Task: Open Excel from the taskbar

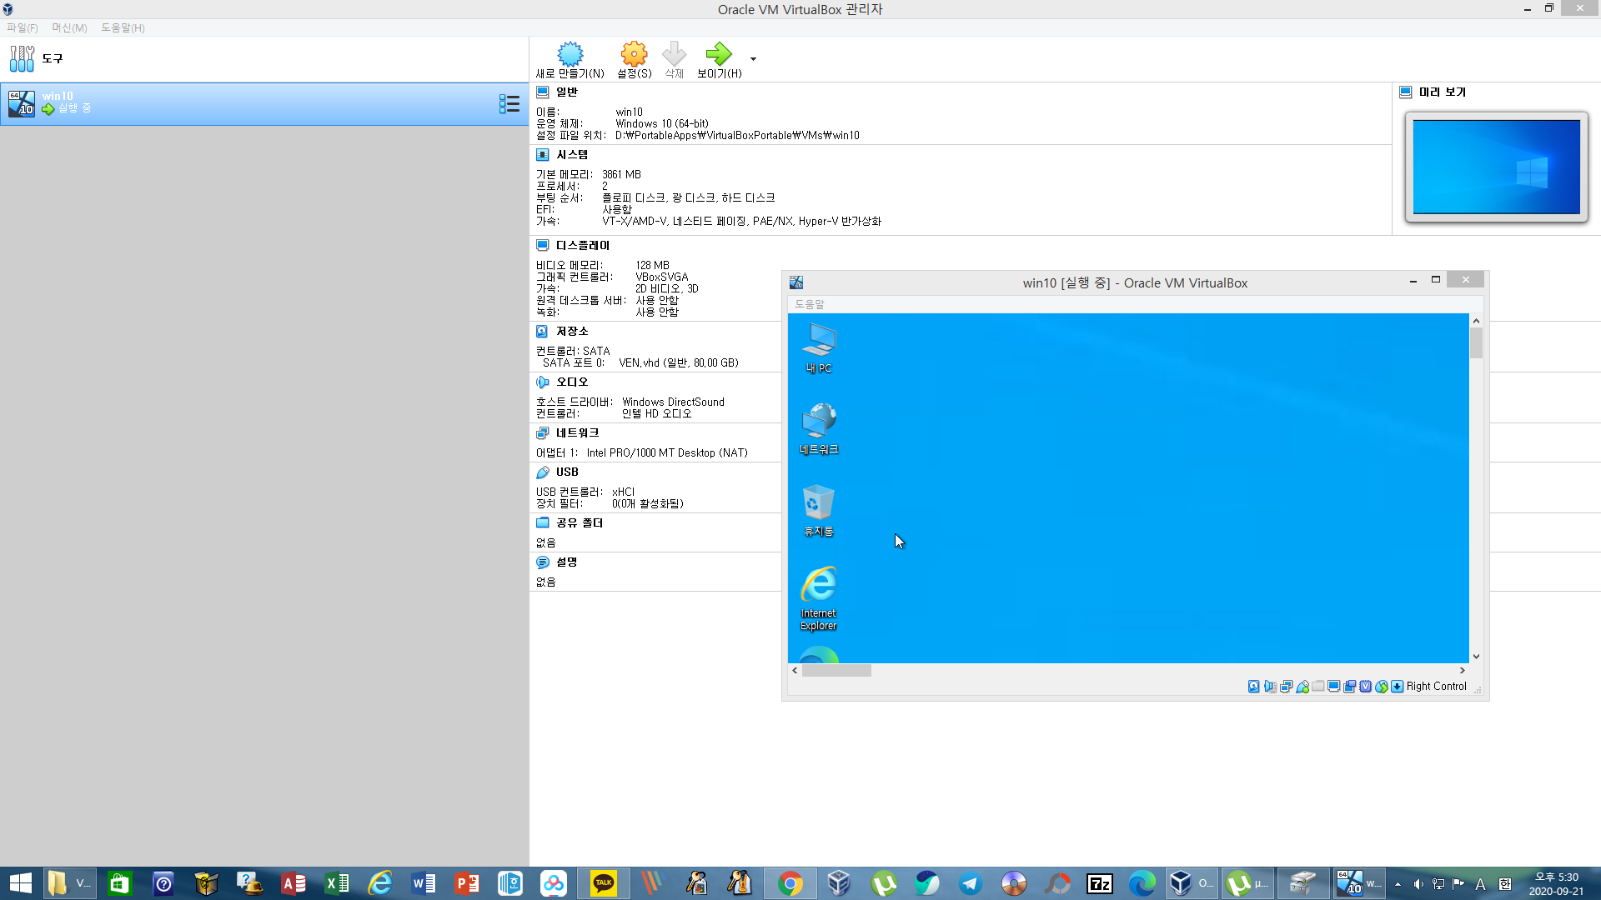Action: click(337, 883)
